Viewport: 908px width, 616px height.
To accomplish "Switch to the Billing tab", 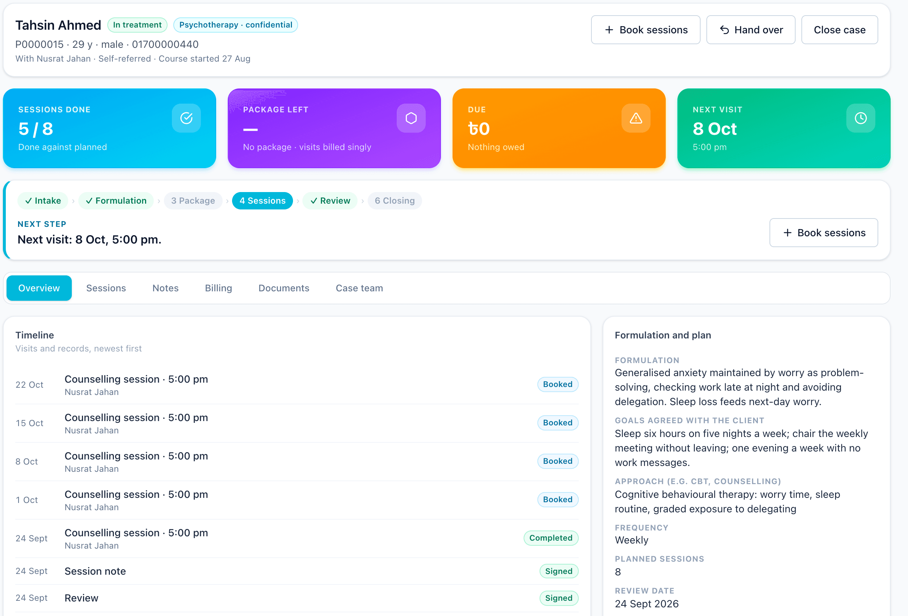I will click(x=218, y=288).
